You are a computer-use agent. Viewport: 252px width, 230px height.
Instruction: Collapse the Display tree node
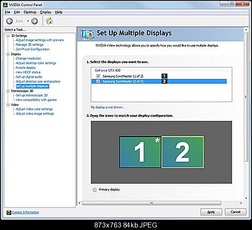tap(8, 54)
